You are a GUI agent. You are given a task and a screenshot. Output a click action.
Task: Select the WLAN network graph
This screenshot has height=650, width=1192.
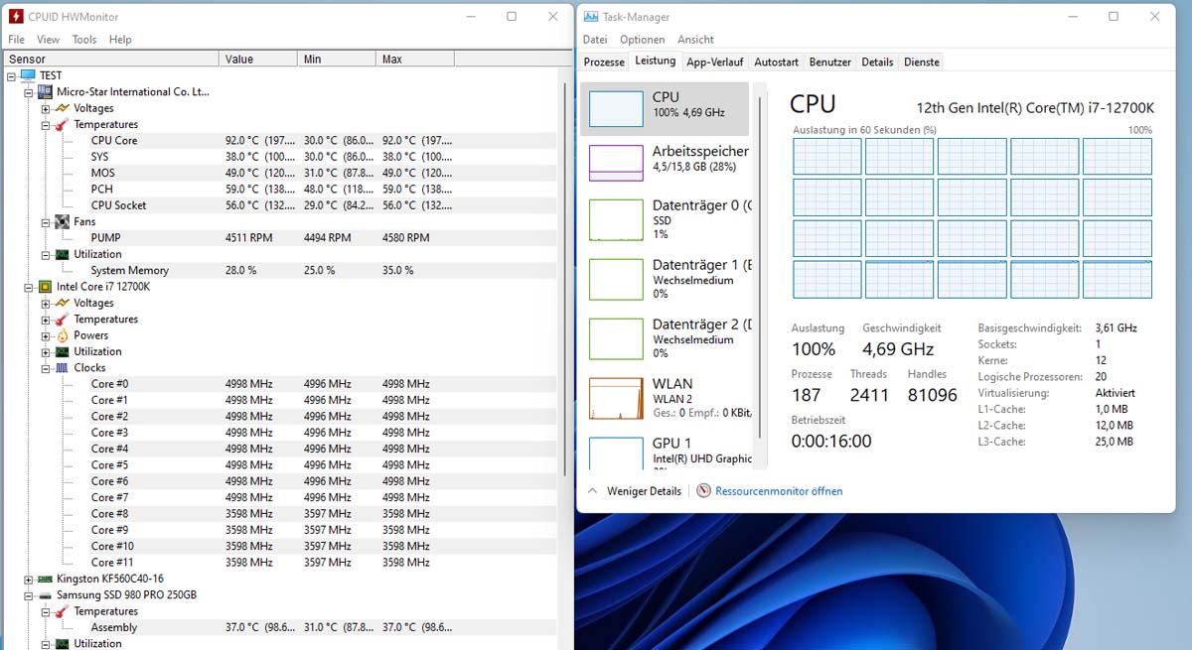pyautogui.click(x=616, y=397)
